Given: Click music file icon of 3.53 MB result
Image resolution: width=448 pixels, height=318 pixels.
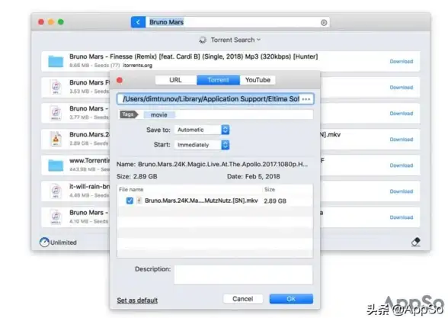Looking at the screenshot, I should (56, 87).
